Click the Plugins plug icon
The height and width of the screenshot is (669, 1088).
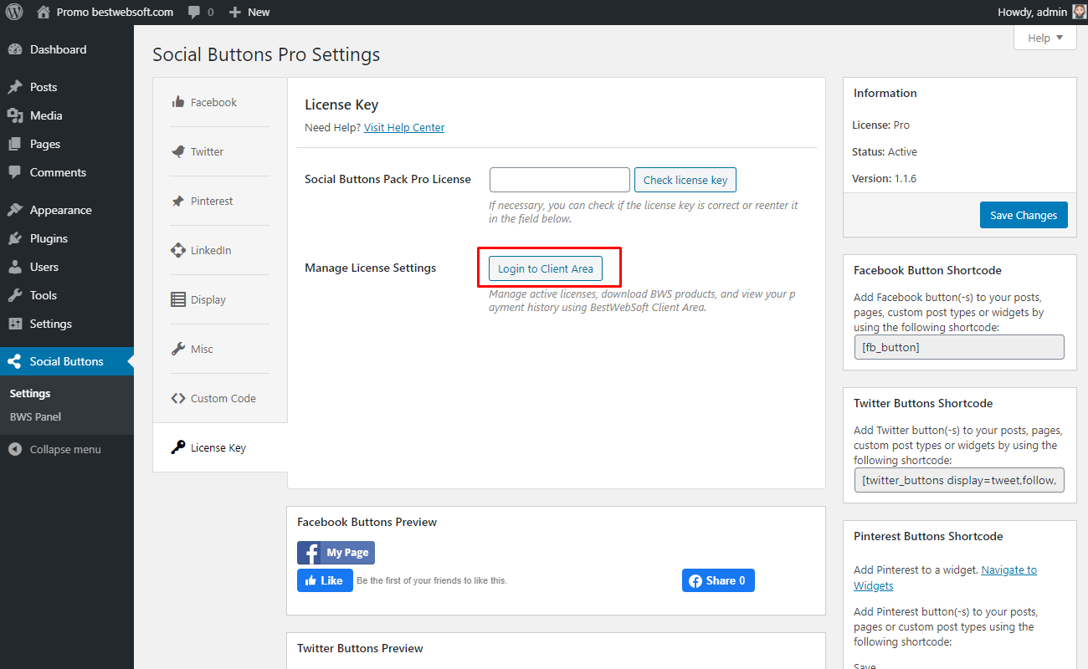[15, 238]
